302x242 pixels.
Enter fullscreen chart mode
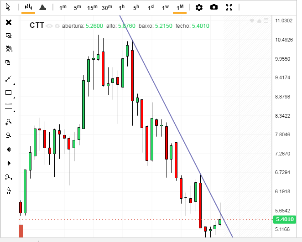point(229,7)
